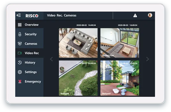Open Settings from the sidebar

pyautogui.click(x=30, y=72)
